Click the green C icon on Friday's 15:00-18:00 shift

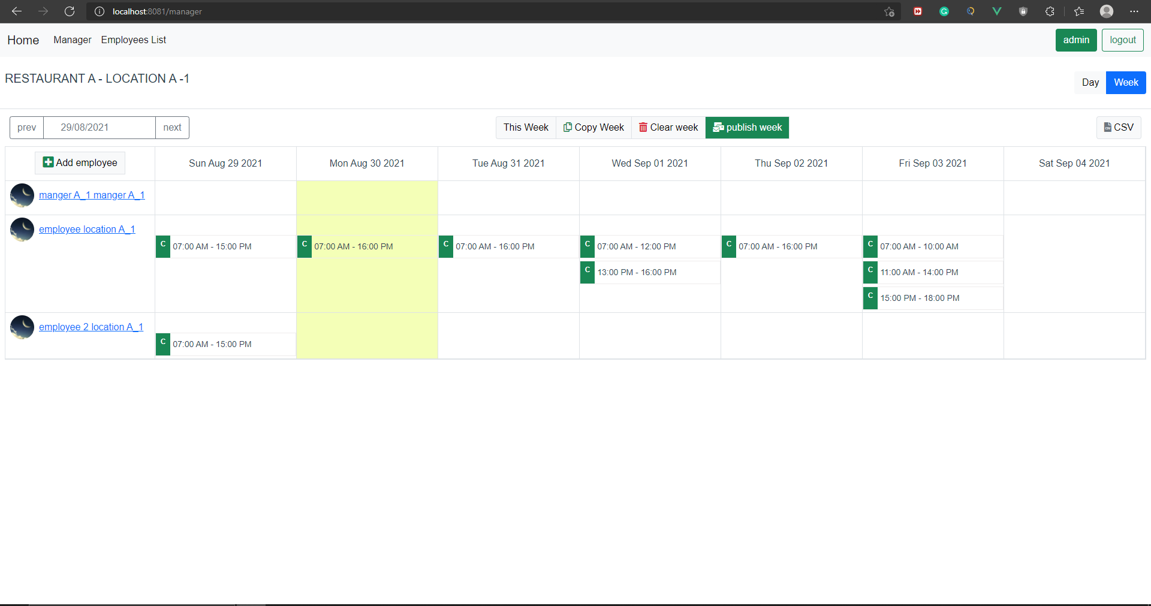point(870,298)
